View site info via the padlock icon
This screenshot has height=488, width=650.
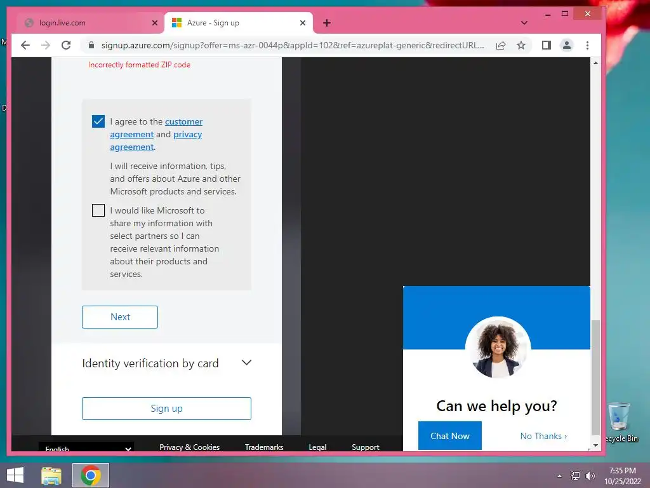[91, 45]
